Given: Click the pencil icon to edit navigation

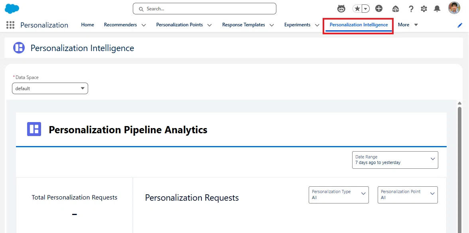Looking at the screenshot, I should click(x=460, y=25).
